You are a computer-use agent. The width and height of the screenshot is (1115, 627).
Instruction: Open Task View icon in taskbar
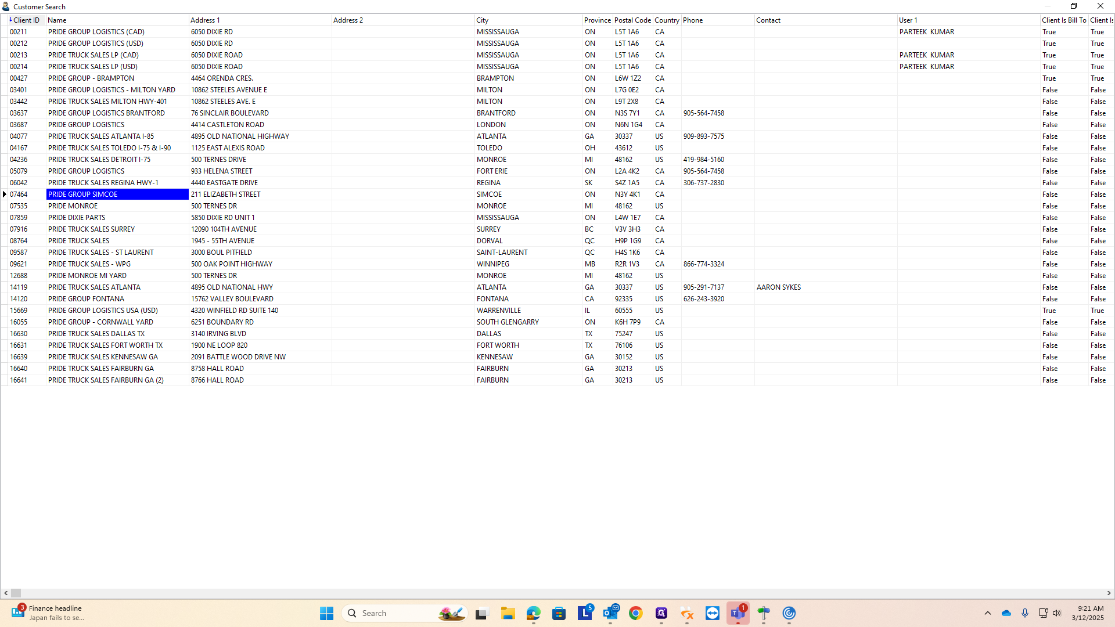(482, 613)
